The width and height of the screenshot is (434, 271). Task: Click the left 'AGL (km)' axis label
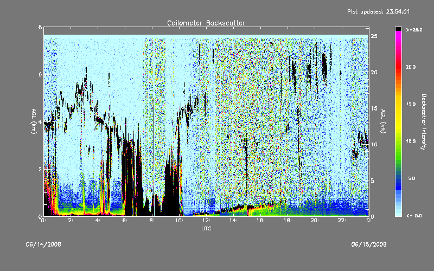point(34,121)
